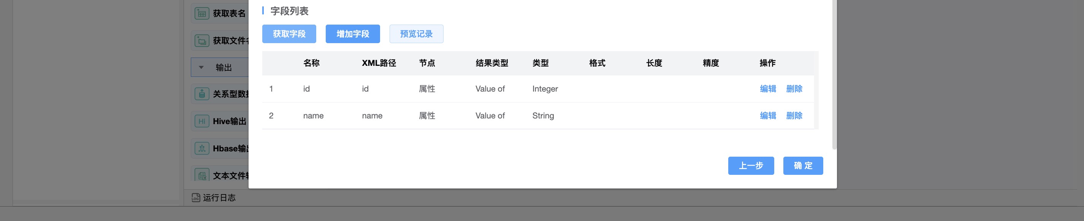Screen dimensions: 1084x221
Task: Click the 关系型数据库 output icon
Action: tap(201, 94)
